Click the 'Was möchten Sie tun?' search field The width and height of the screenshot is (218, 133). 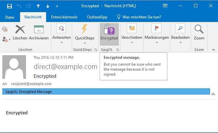[x=144, y=17]
